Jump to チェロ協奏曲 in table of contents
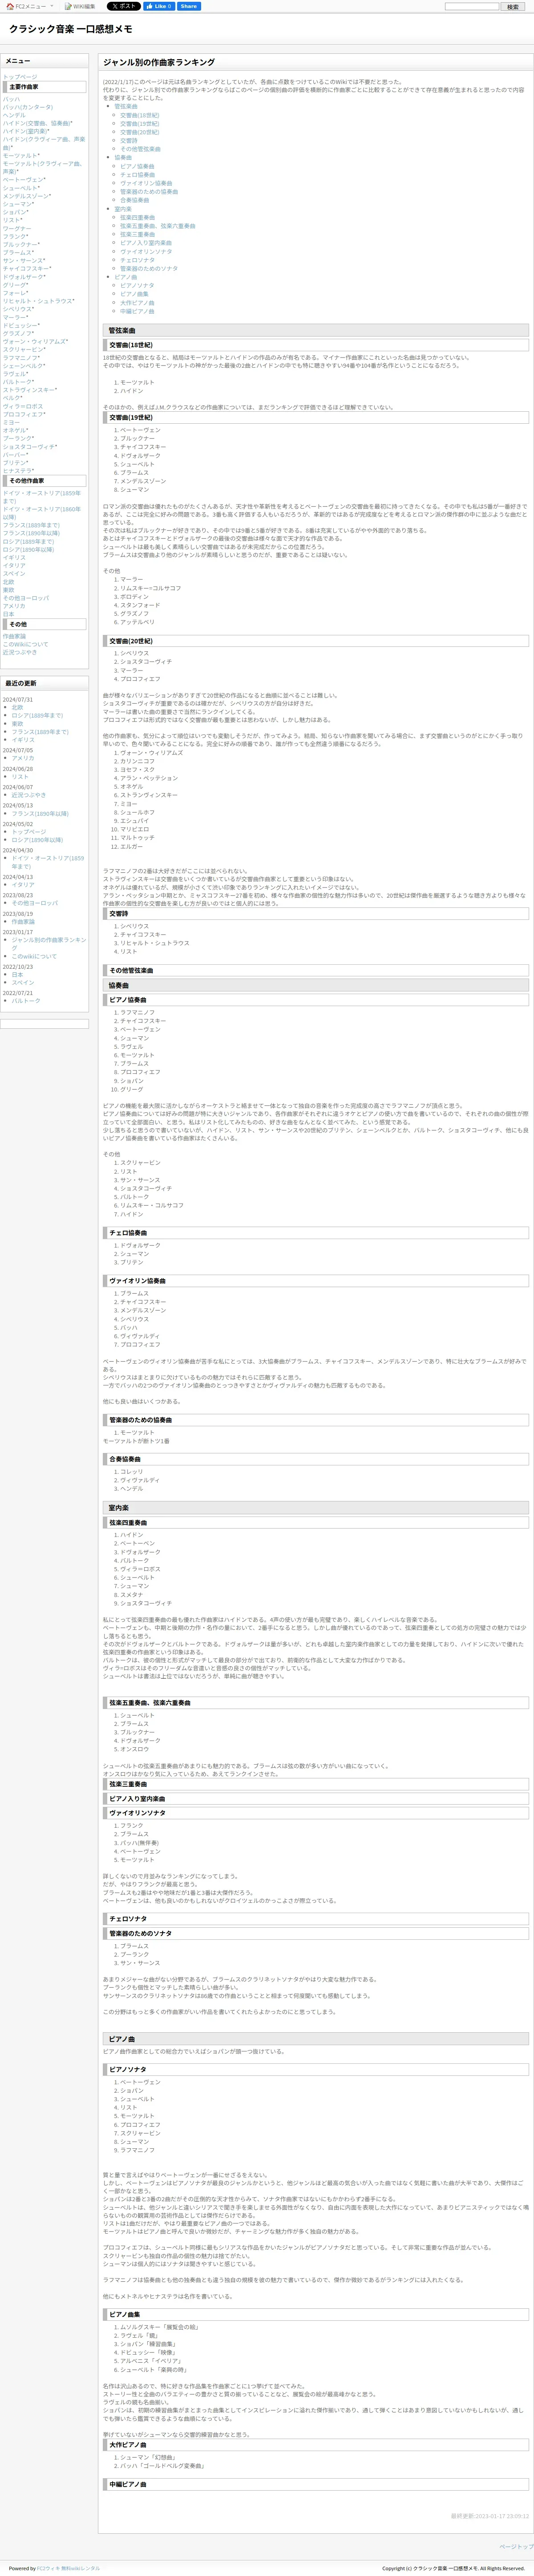This screenshot has height=2576, width=534. [x=137, y=175]
